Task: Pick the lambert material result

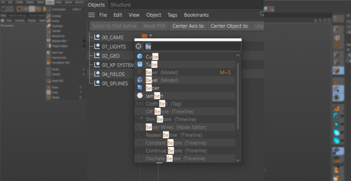Action: (x=185, y=96)
